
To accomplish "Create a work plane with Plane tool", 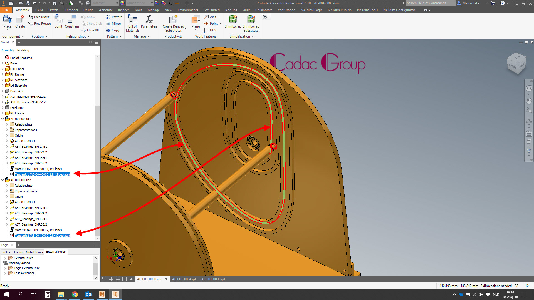I will point(196,22).
